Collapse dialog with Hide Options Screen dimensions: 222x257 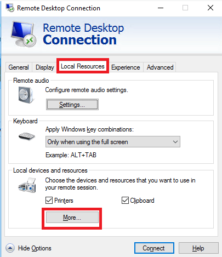pyautogui.click(x=35, y=248)
